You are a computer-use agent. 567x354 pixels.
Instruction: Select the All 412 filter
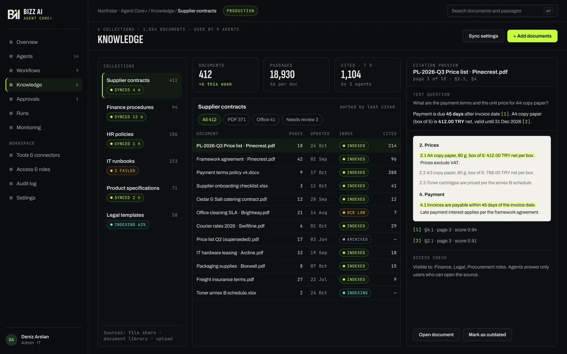209,120
